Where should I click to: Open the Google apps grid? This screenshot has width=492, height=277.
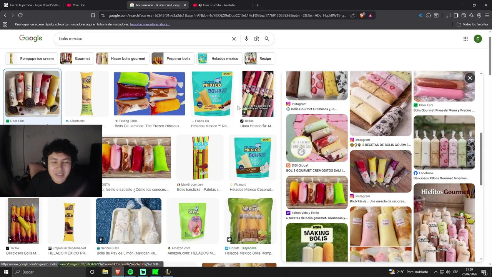point(465,38)
